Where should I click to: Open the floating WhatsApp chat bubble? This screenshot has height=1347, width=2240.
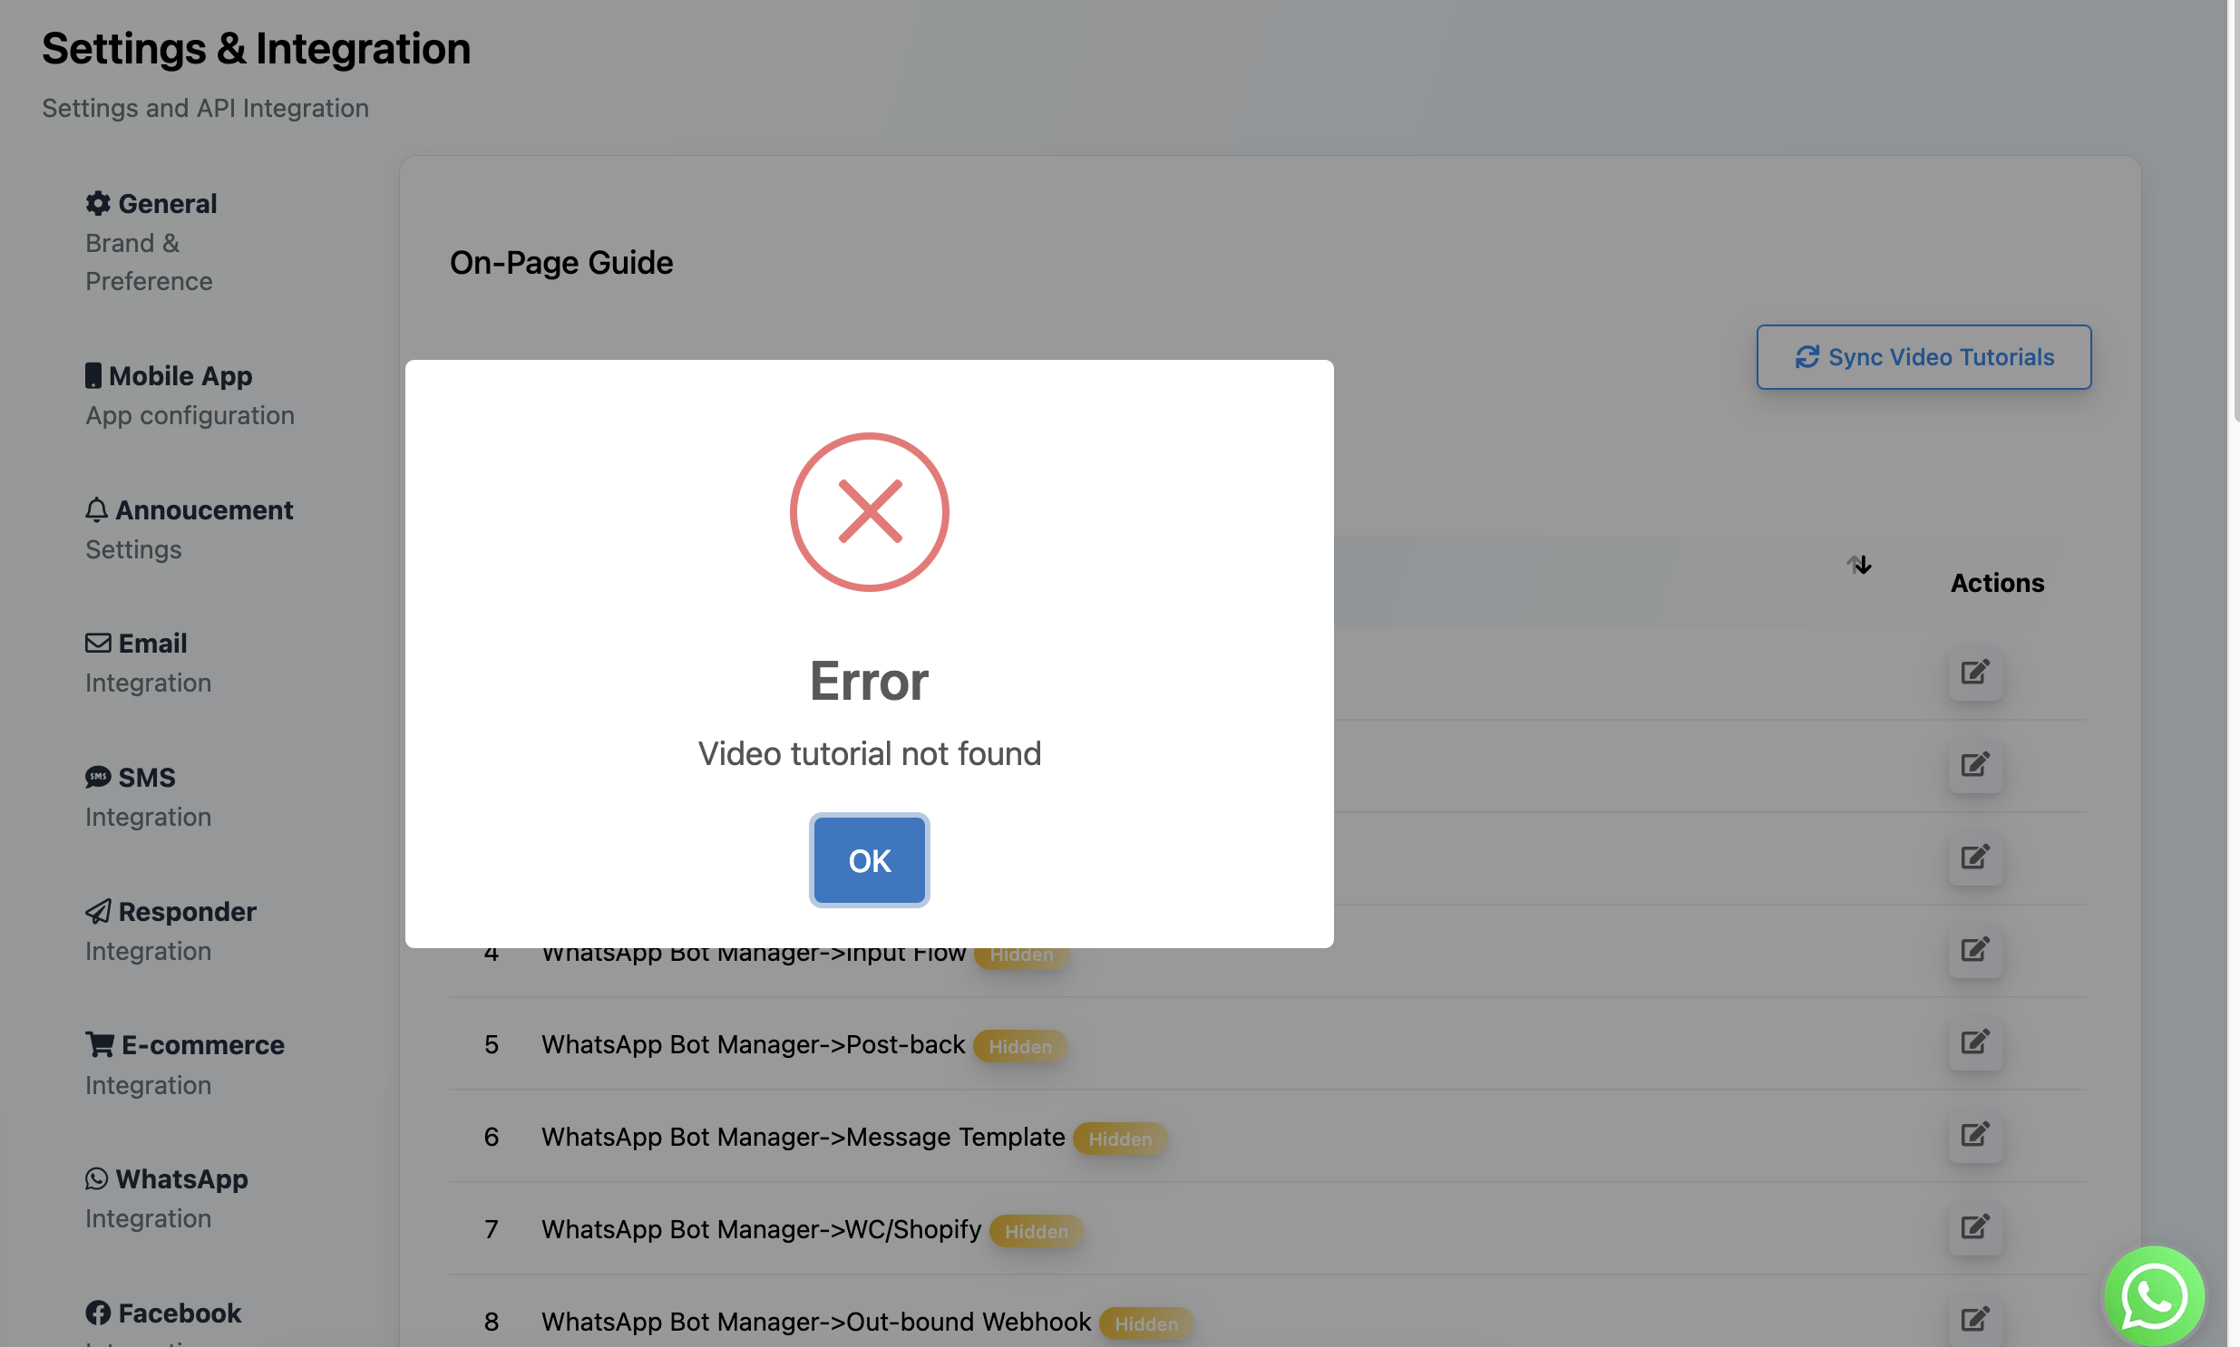click(2154, 1296)
